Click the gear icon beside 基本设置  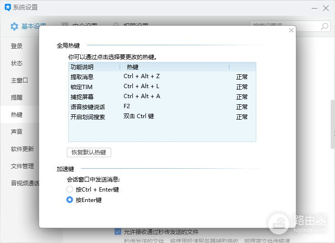[x=14, y=26]
